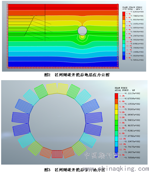
Task: Click the red swatch in axial force legend
Action: (116, 96)
